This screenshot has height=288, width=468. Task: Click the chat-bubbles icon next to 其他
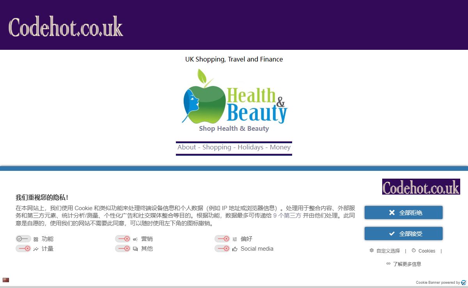pyautogui.click(x=135, y=249)
